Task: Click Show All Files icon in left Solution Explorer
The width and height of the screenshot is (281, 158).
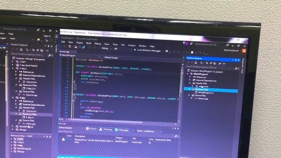Action: 42,50
